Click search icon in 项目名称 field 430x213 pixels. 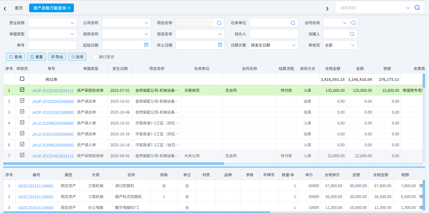click(x=219, y=23)
